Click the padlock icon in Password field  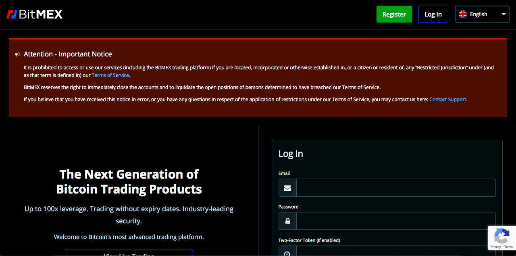tap(287, 221)
